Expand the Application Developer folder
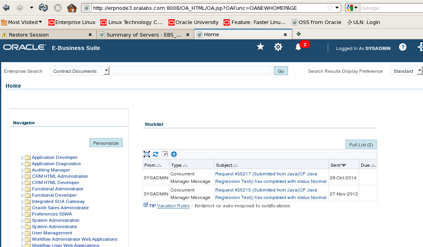Screen dimensions: 423x247 point(22,157)
